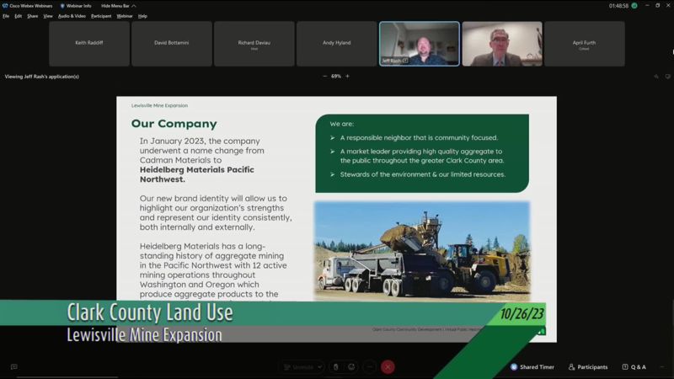Click 'Viewing Jeff Rash's application(s)' label

pyautogui.click(x=41, y=77)
